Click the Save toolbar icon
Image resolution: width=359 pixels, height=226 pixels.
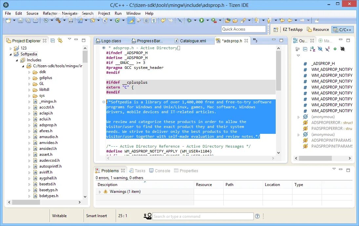click(20, 21)
